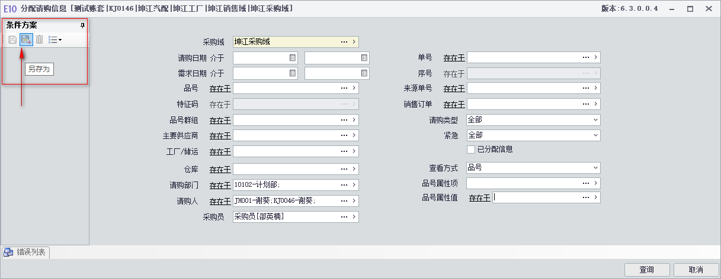Click the 存在于 operator link for 单号
This screenshot has height=279, width=721.
[x=454, y=58]
